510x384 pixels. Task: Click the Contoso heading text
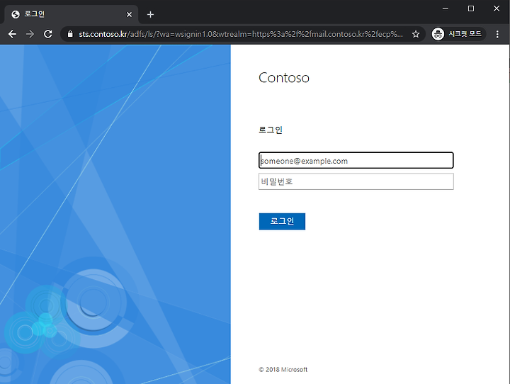[x=283, y=78]
